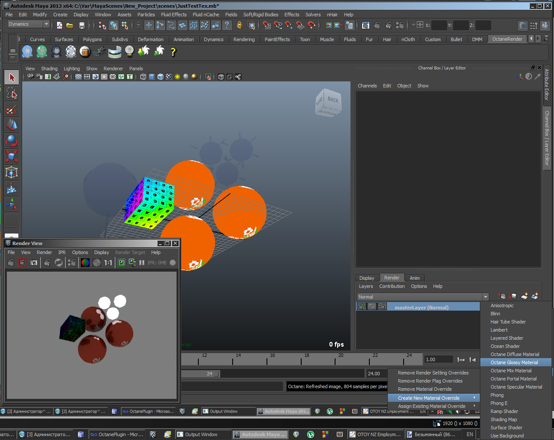Viewport: 554px width, 440px height.
Task: Open the Dynamics menu set dropdown
Action: click(29, 24)
